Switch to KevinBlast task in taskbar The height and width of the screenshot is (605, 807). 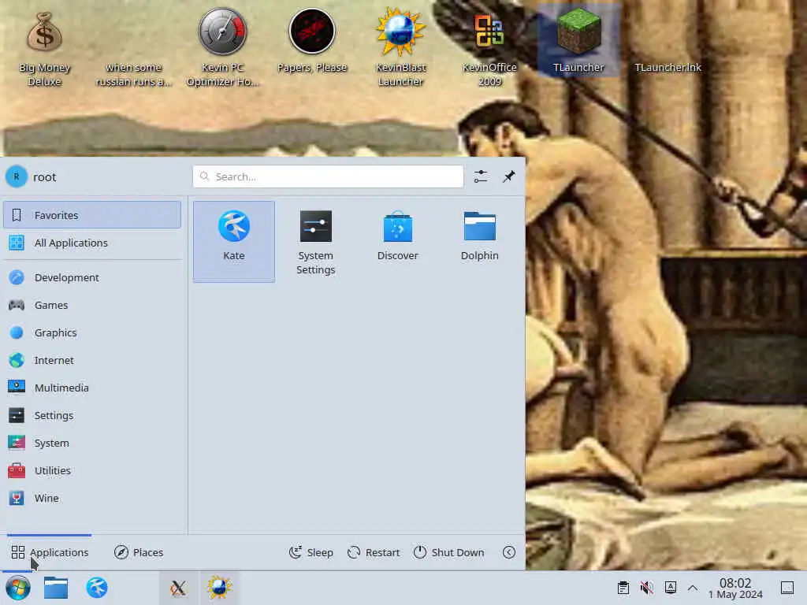[219, 588]
